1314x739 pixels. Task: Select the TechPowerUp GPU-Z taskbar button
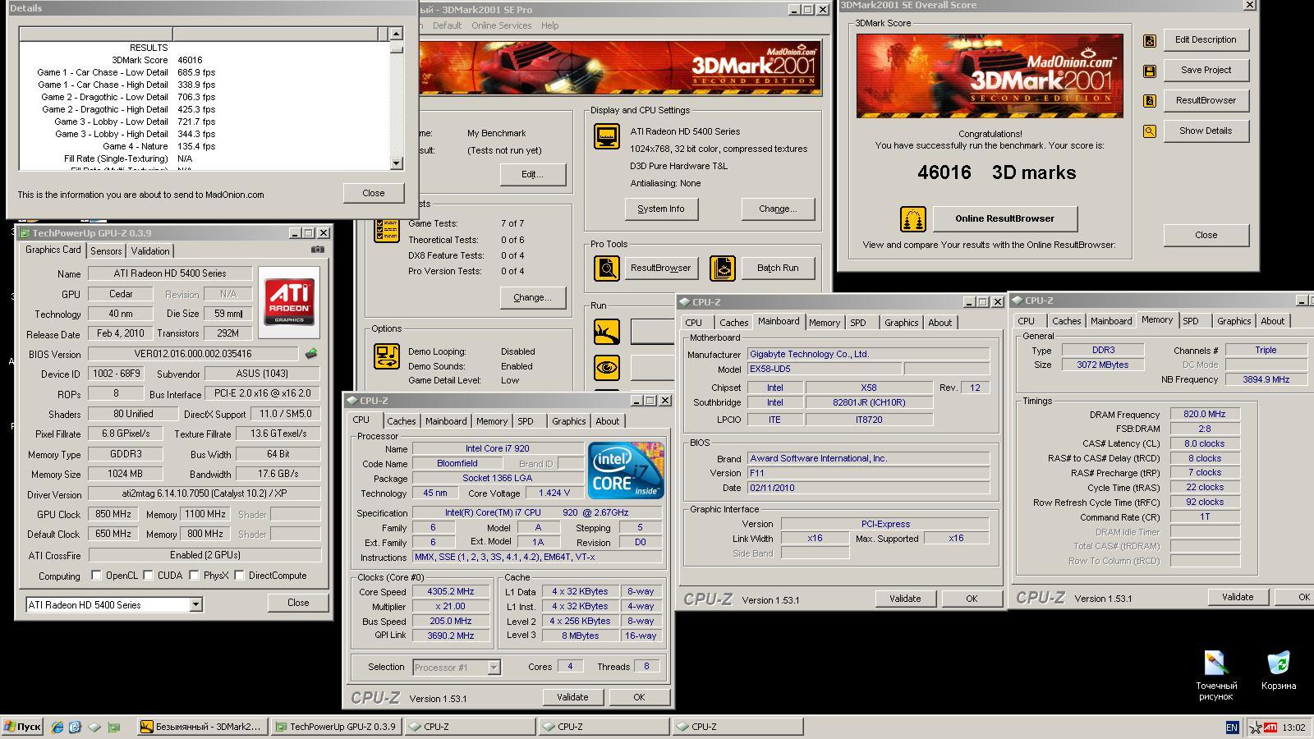[337, 727]
